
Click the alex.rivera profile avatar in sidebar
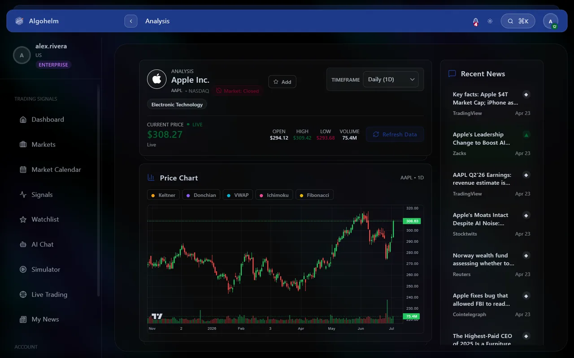[22, 55]
